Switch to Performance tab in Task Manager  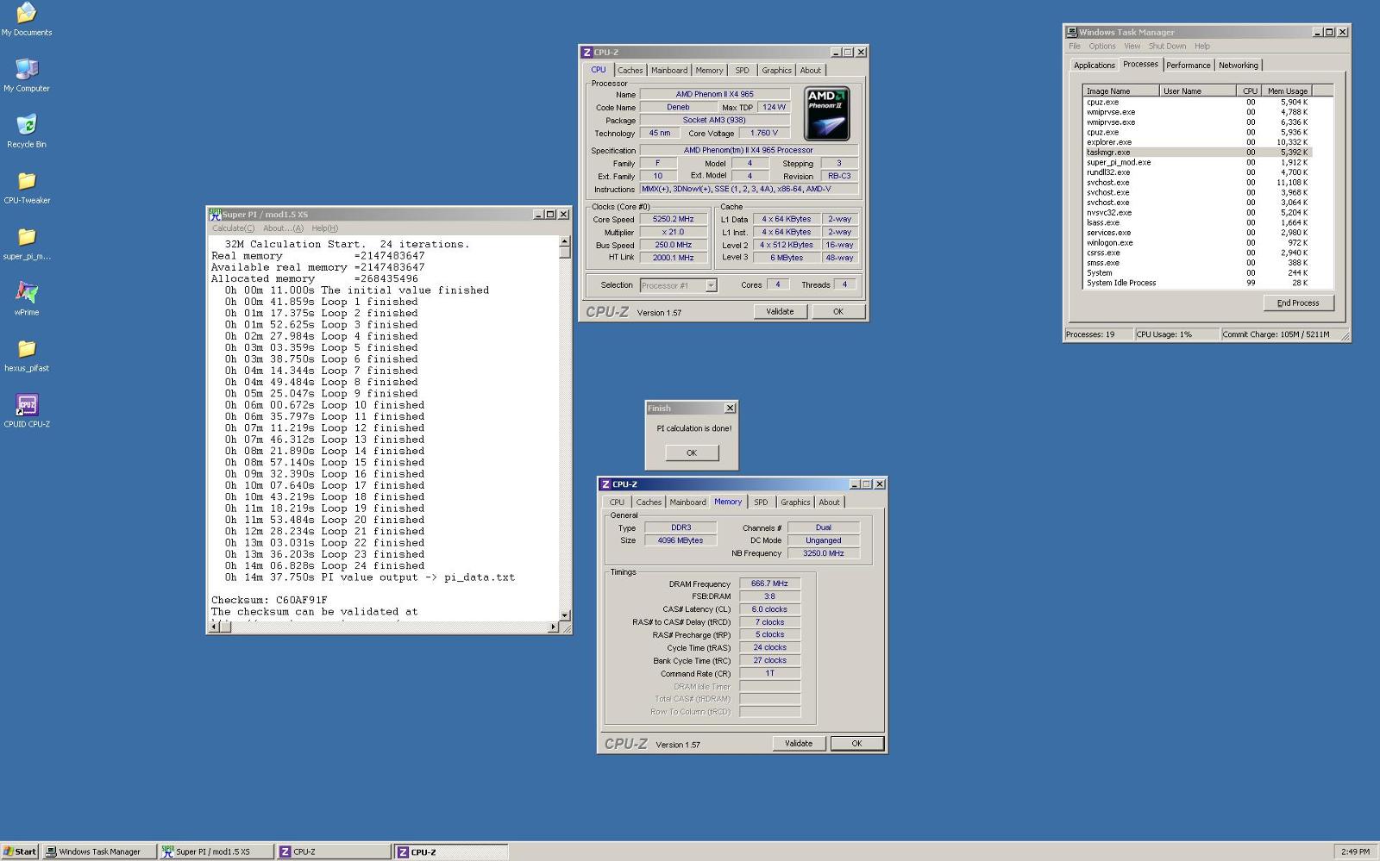(x=1189, y=66)
